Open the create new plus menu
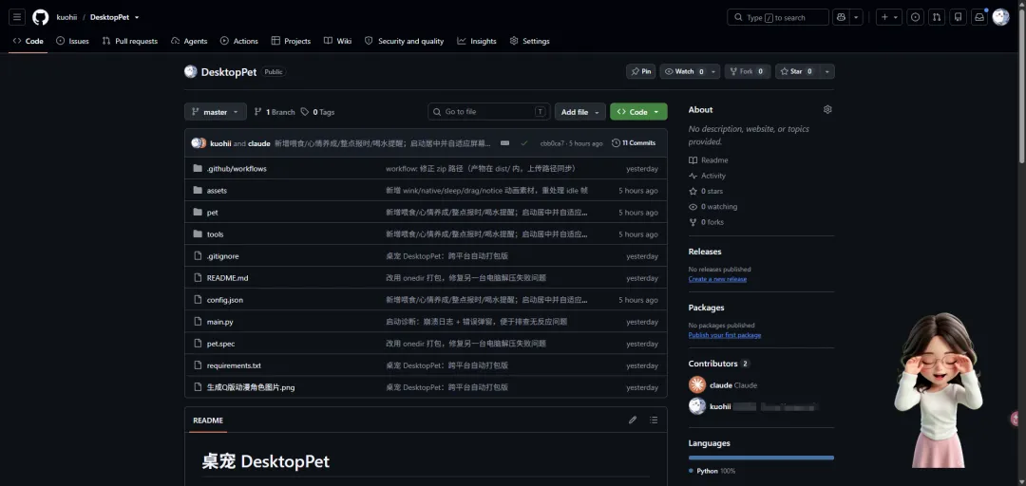1026x486 pixels. tap(889, 17)
